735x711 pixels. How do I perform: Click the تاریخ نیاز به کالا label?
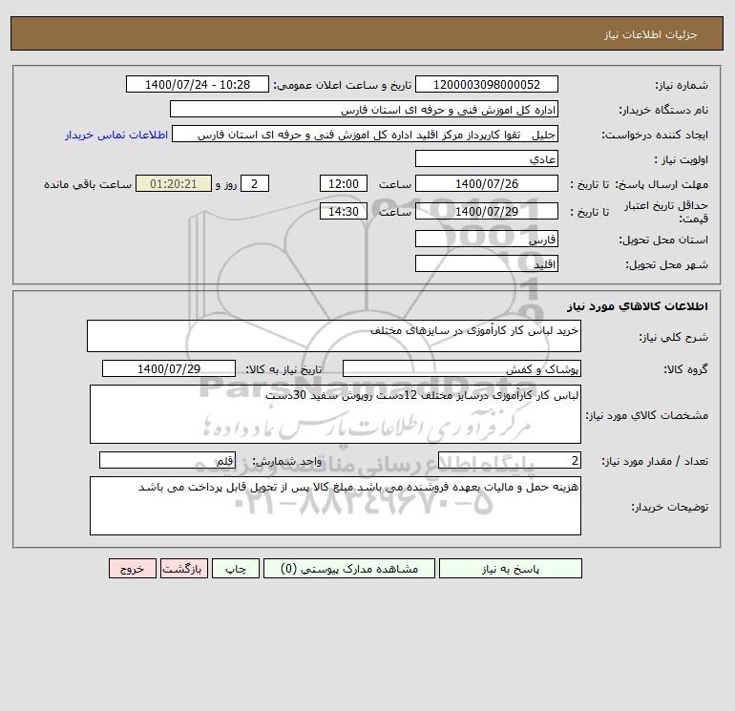283,369
